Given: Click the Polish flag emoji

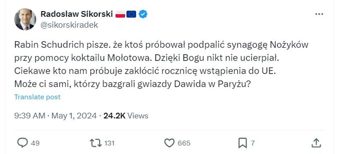Looking at the screenshot, I should coord(120,14).
